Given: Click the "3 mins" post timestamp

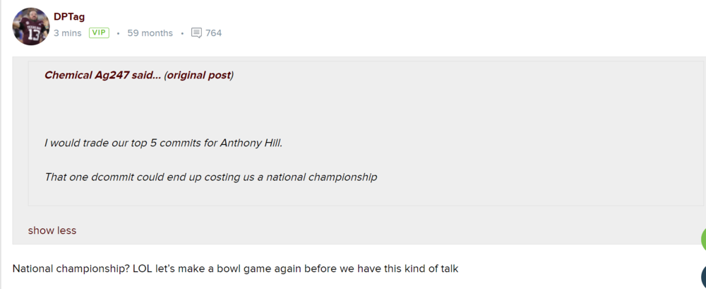Looking at the screenshot, I should 68,33.
